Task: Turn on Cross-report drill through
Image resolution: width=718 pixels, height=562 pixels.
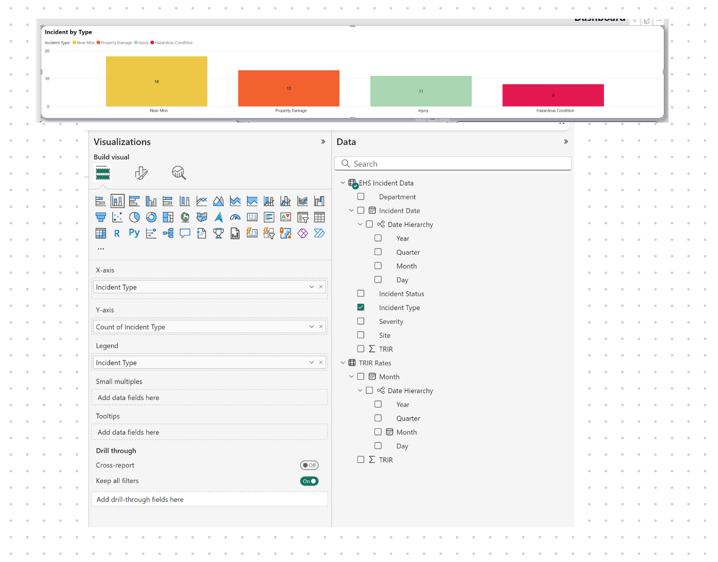Action: point(309,465)
